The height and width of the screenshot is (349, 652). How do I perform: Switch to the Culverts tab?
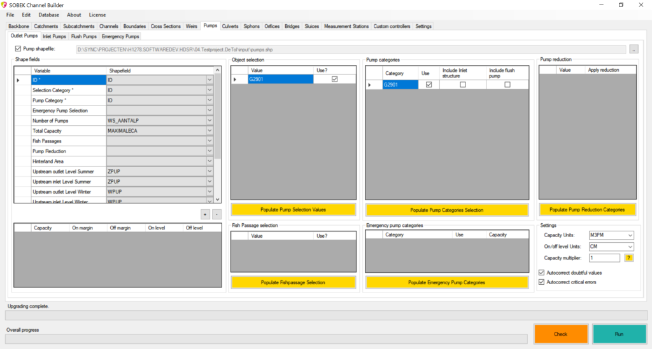point(230,26)
